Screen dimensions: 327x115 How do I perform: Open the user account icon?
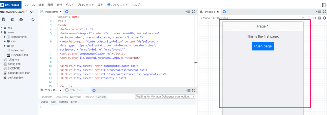pos(324,5)
